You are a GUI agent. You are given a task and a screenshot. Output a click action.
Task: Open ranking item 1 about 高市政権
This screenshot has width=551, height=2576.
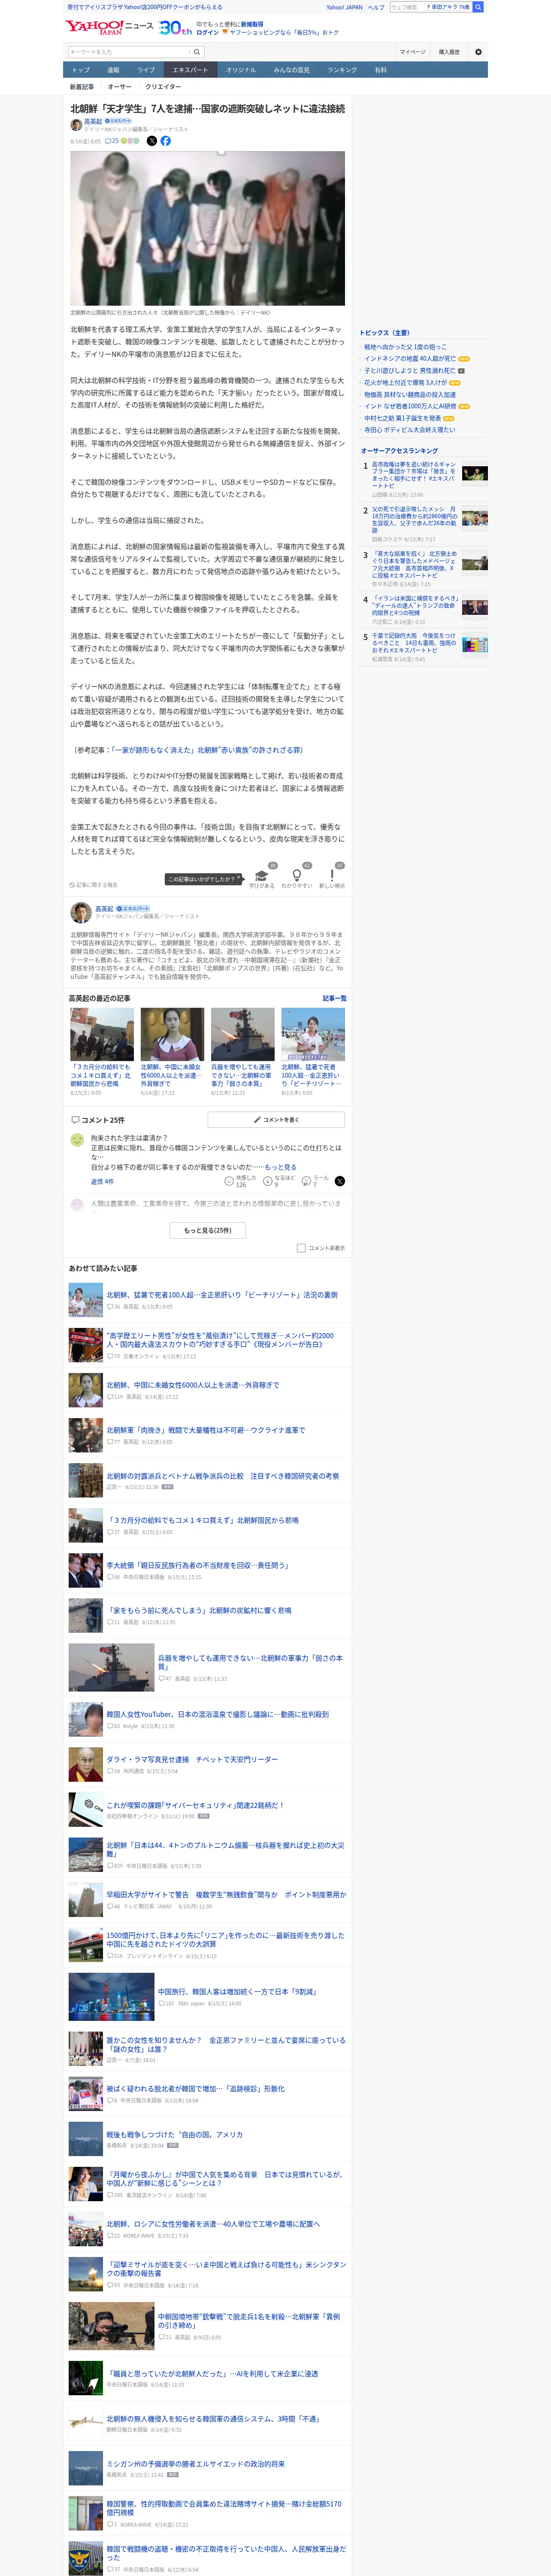pos(414,475)
